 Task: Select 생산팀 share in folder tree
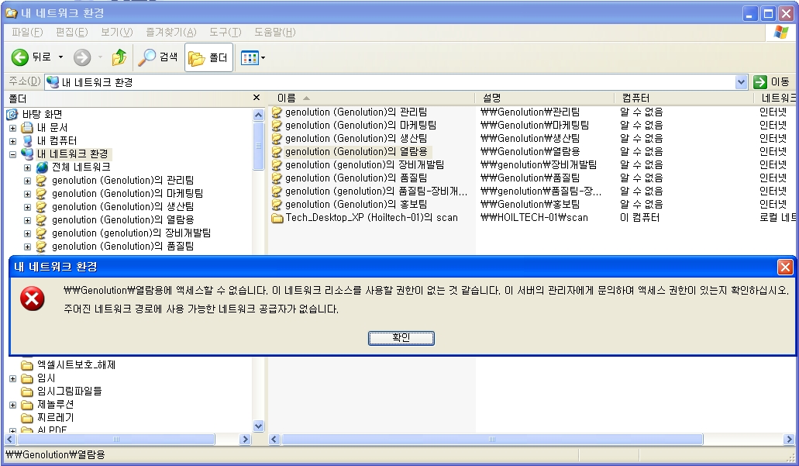pyautogui.click(x=122, y=207)
